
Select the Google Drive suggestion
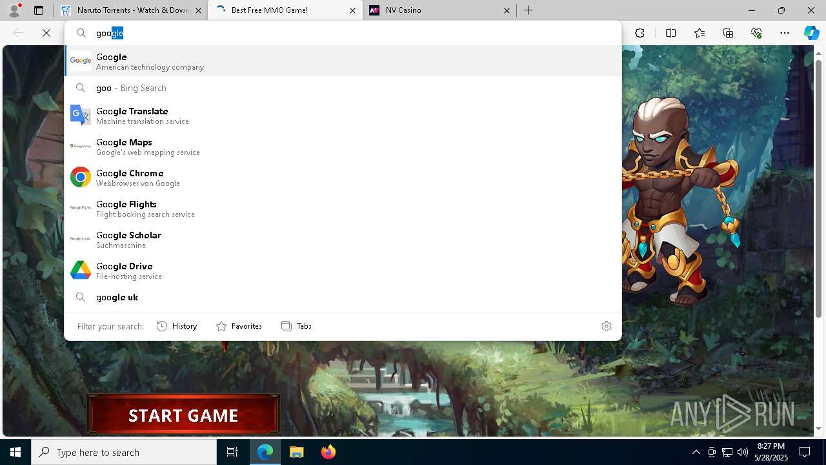click(x=343, y=271)
